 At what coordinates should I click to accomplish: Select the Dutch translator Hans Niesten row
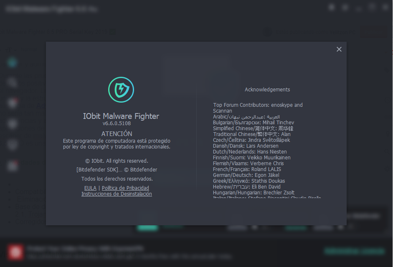tap(250, 151)
